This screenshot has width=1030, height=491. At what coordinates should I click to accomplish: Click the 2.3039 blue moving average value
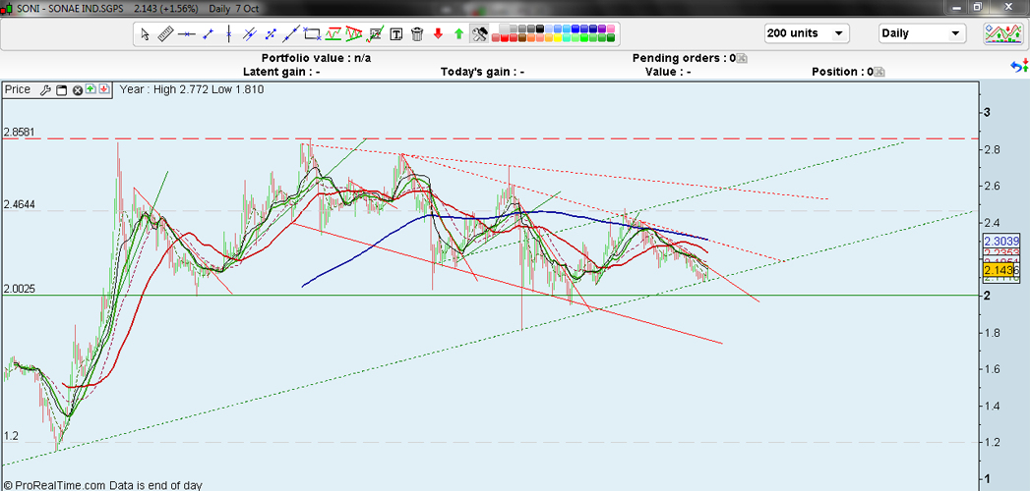(x=1000, y=240)
